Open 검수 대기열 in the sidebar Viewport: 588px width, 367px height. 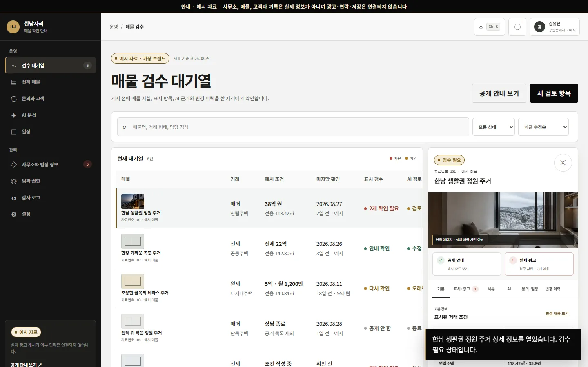pos(51,65)
